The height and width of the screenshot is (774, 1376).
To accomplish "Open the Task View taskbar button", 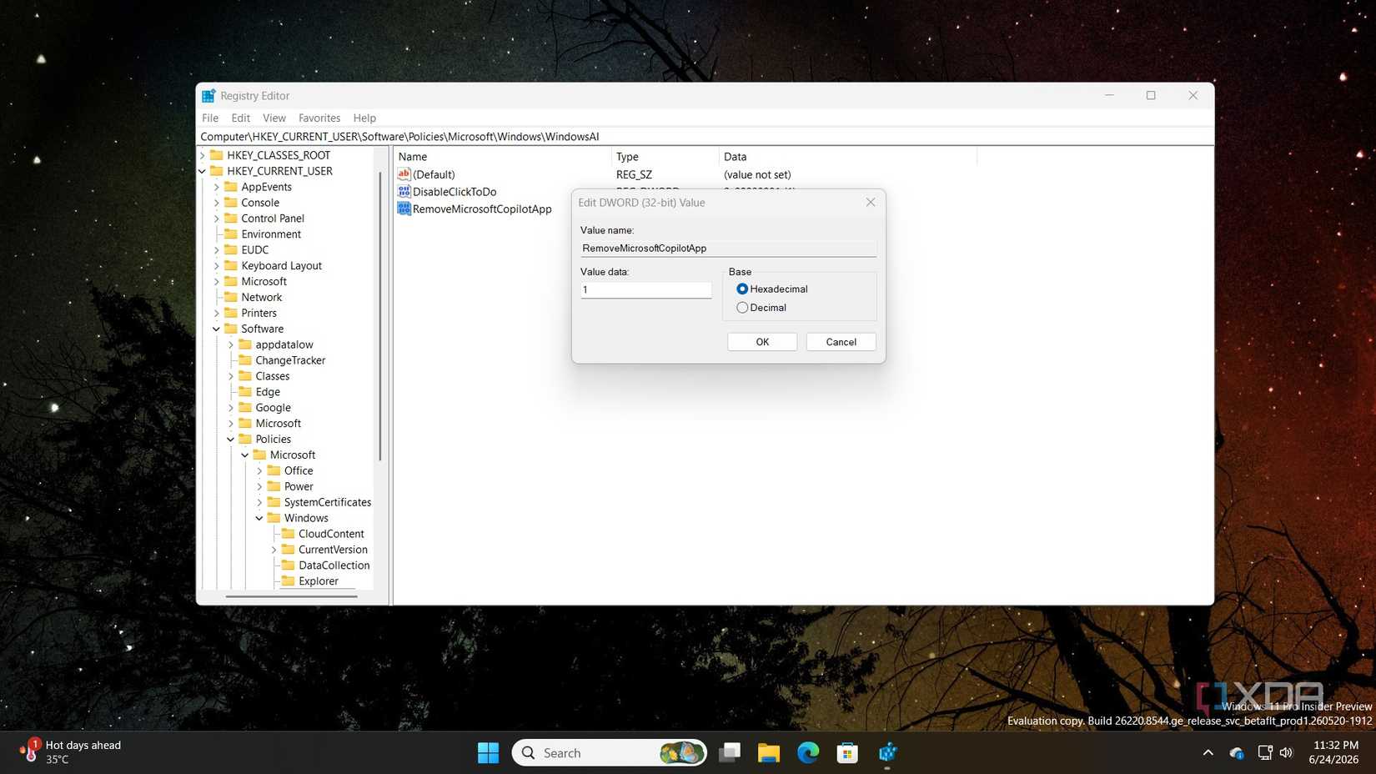I will click(x=730, y=753).
